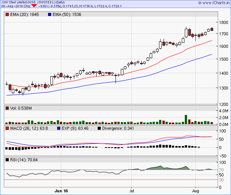Click the 'Jun 16' date axis label
This screenshot has height=195, width=231.
pos(61,191)
